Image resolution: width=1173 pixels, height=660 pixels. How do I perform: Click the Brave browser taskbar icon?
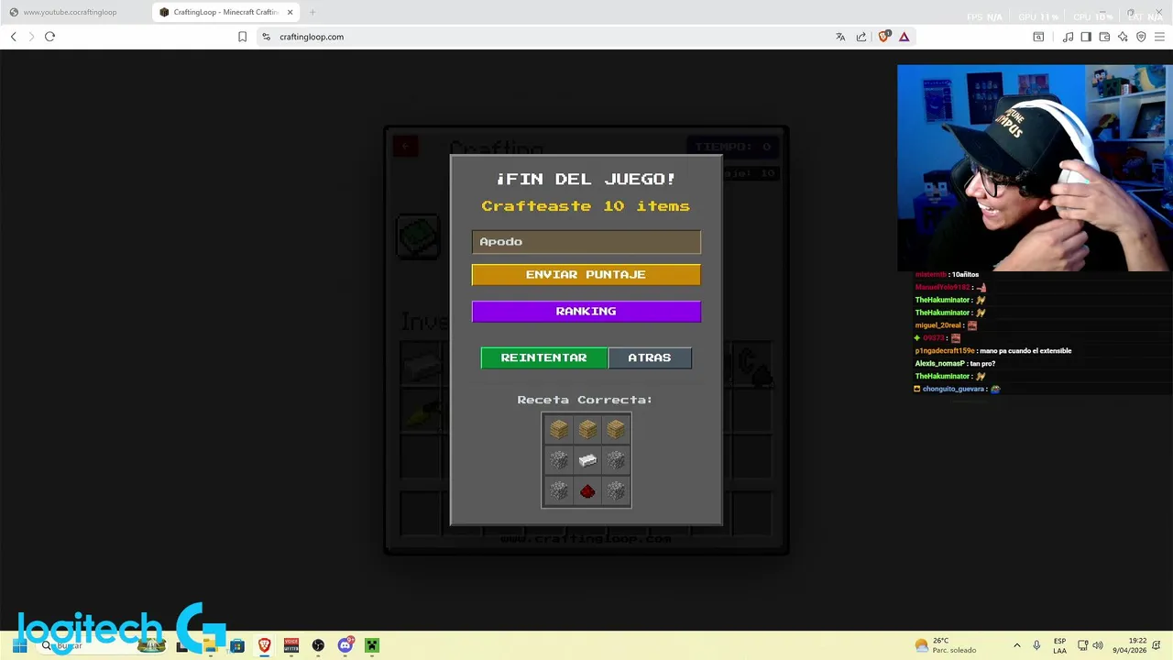(x=264, y=645)
